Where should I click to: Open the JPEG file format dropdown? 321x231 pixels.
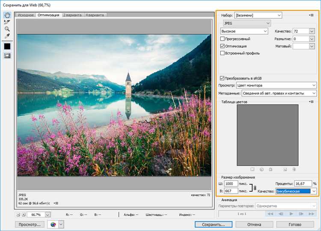[x=247, y=23]
